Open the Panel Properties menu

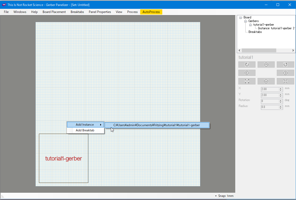coord(100,12)
